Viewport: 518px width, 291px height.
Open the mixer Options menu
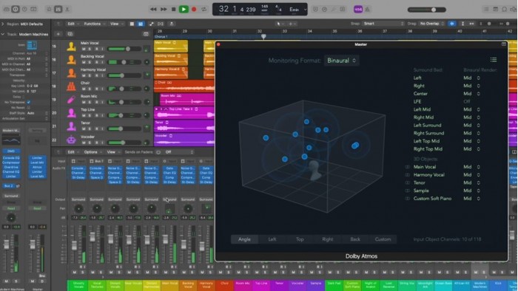(92, 152)
